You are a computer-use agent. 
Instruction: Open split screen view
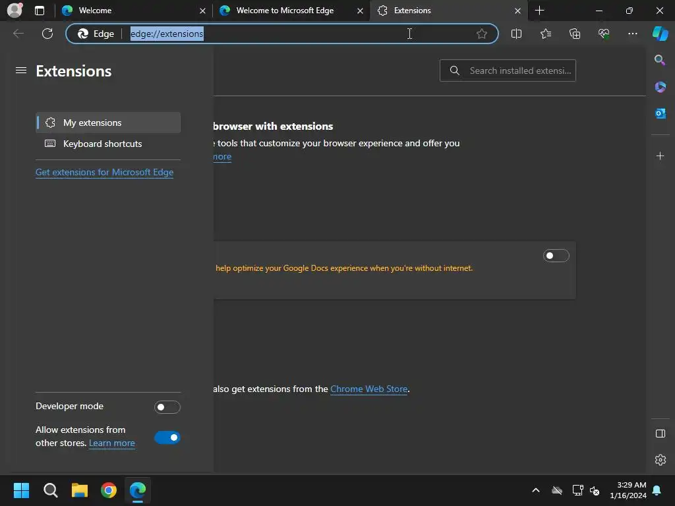coord(516,34)
